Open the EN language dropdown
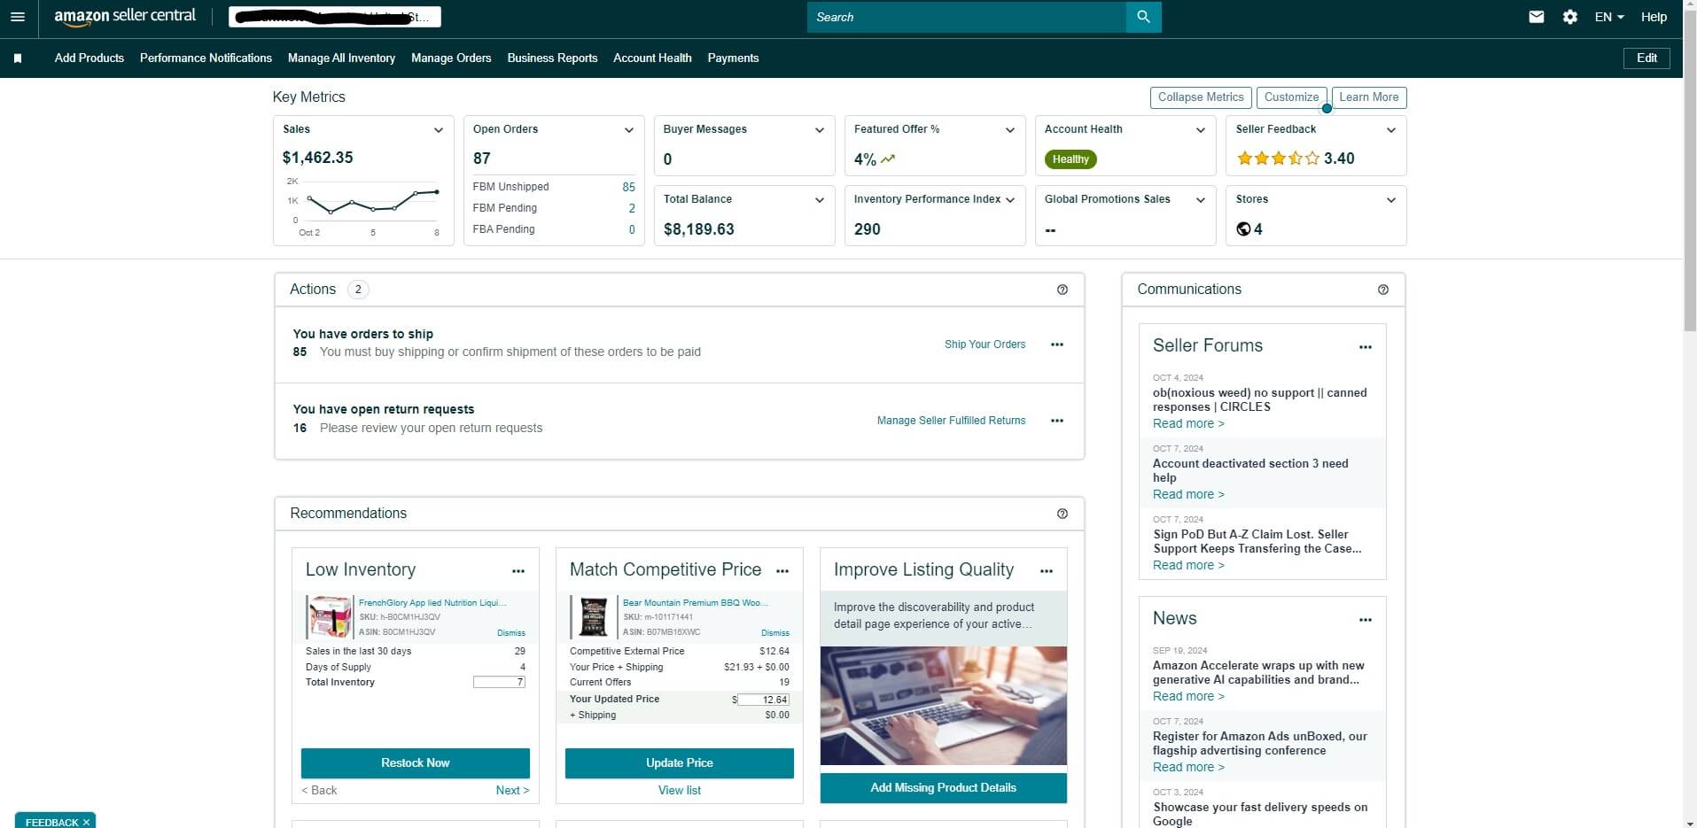1697x828 pixels. coord(1609,17)
